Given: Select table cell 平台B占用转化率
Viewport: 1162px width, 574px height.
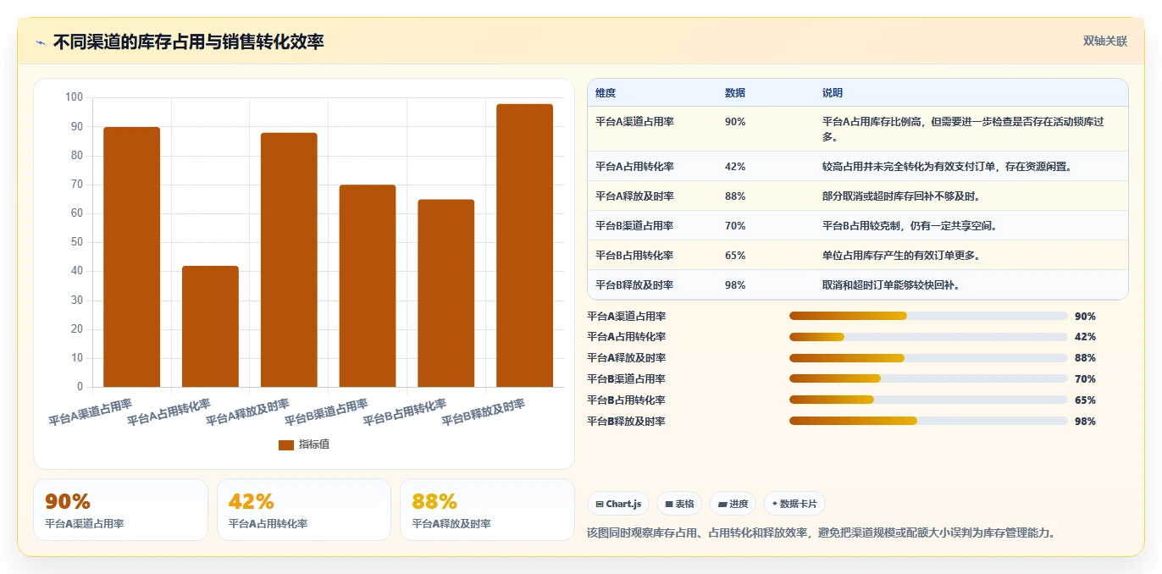Looking at the screenshot, I should [634, 256].
